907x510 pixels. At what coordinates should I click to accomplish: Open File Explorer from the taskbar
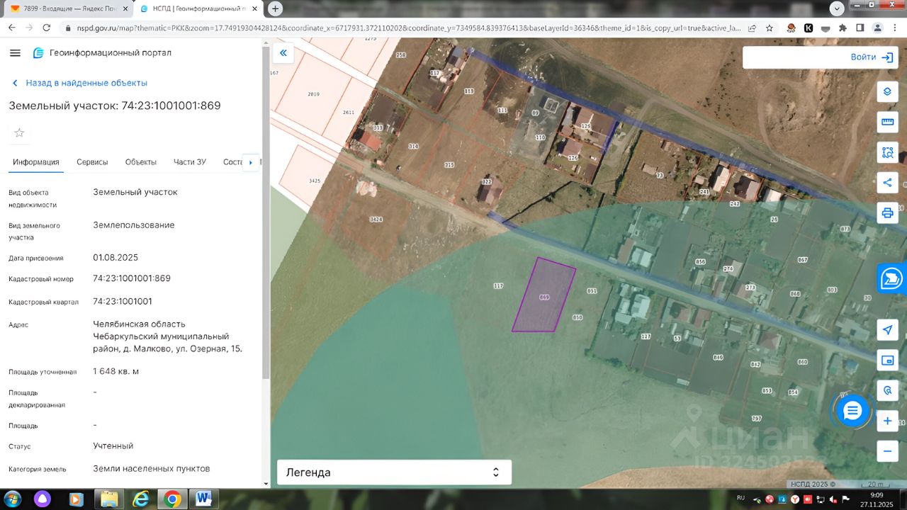(109, 499)
